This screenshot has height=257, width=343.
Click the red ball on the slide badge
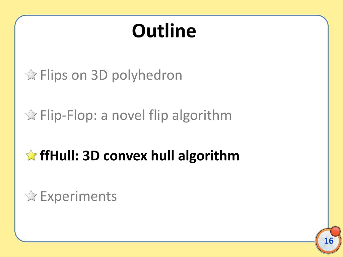[x=335, y=231]
